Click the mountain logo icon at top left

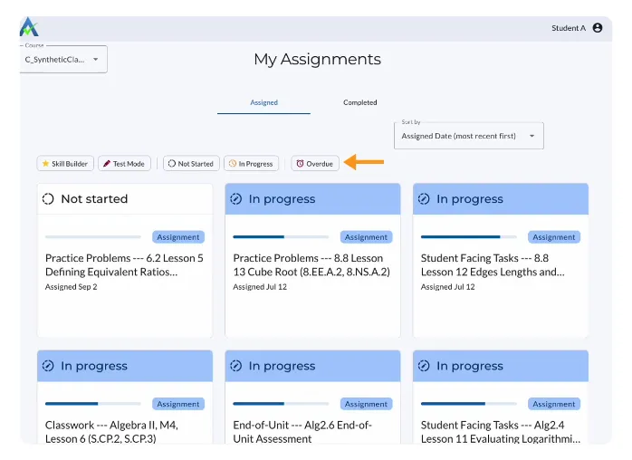pyautogui.click(x=29, y=26)
